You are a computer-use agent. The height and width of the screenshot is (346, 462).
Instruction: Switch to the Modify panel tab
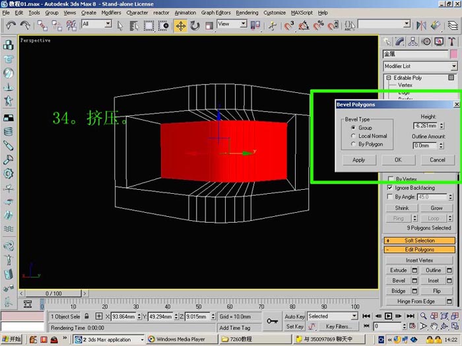[400, 42]
